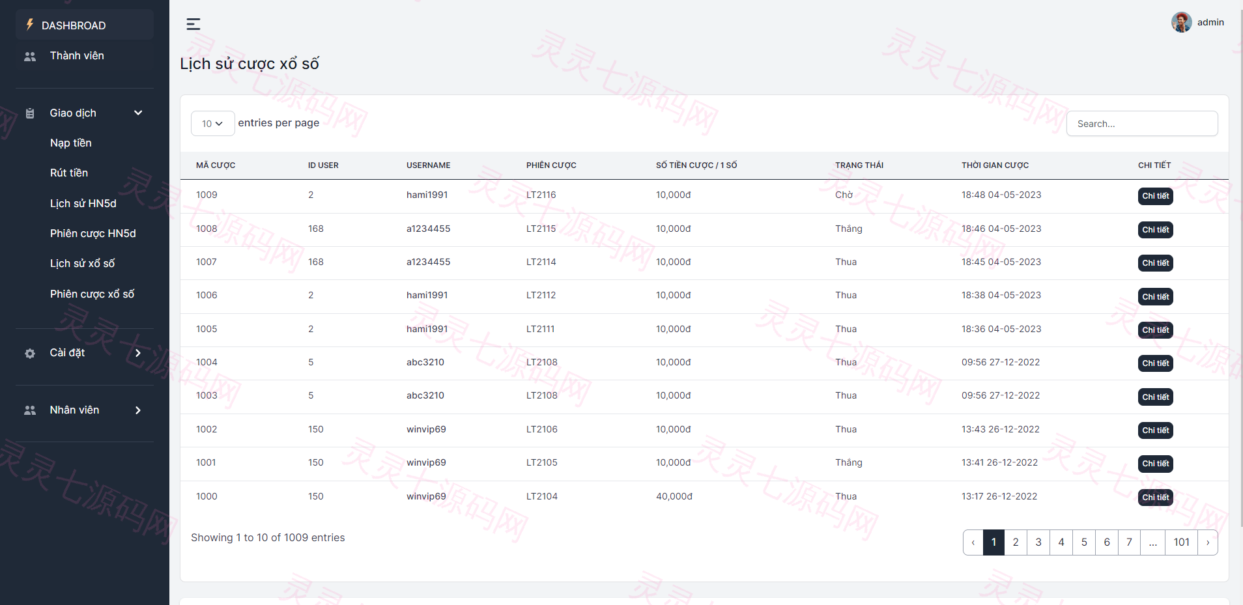Go to next page arrow
This screenshot has width=1243, height=605.
tap(1208, 542)
